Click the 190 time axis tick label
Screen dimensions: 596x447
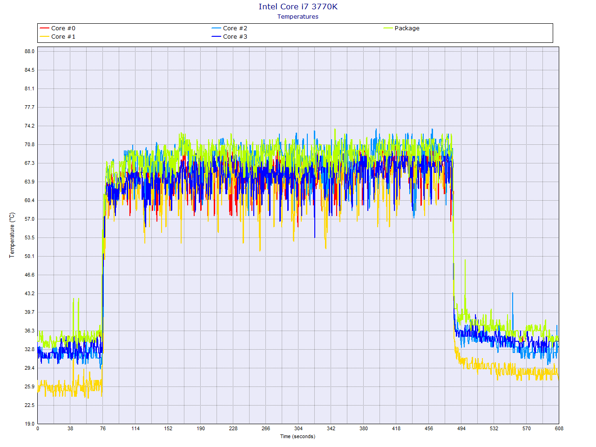201,429
